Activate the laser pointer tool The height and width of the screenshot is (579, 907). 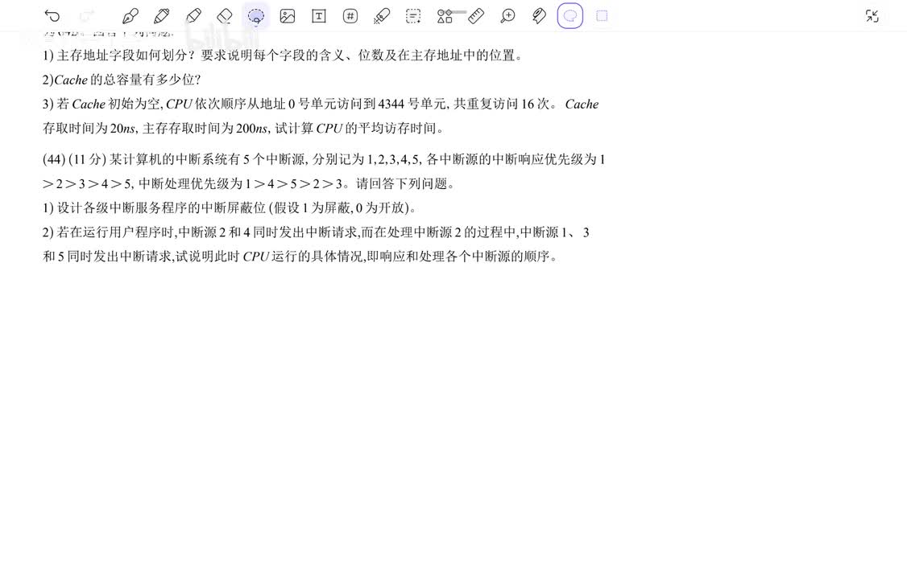coord(382,16)
